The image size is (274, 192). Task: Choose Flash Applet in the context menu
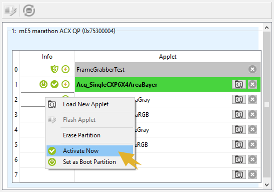[x=90, y=120]
